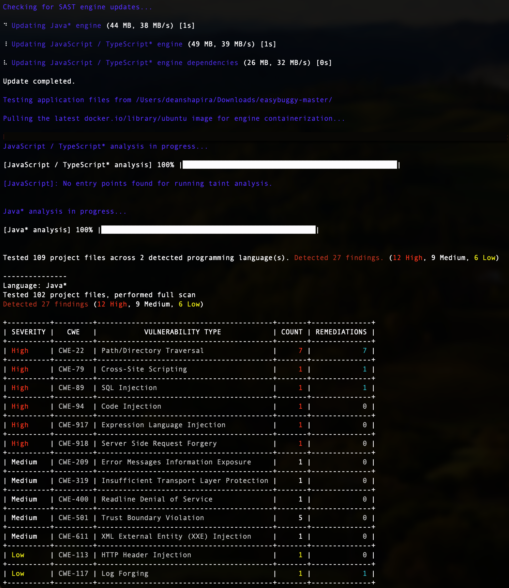The image size is (509, 588).
Task: Click the spinner beside Updating Java* engine
Action: [5, 25]
